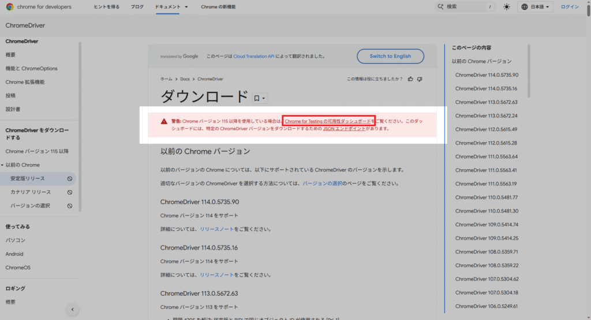This screenshot has width=591, height=320.
Task: Click Docs in the breadcrumb
Action: 185,79
